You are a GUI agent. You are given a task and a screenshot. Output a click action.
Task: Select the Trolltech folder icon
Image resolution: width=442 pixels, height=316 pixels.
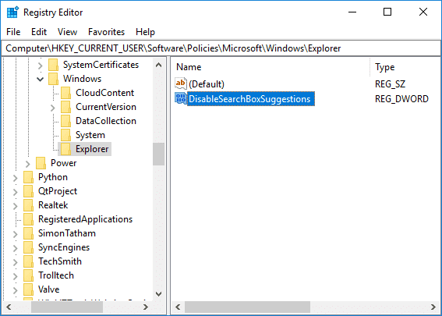click(29, 275)
